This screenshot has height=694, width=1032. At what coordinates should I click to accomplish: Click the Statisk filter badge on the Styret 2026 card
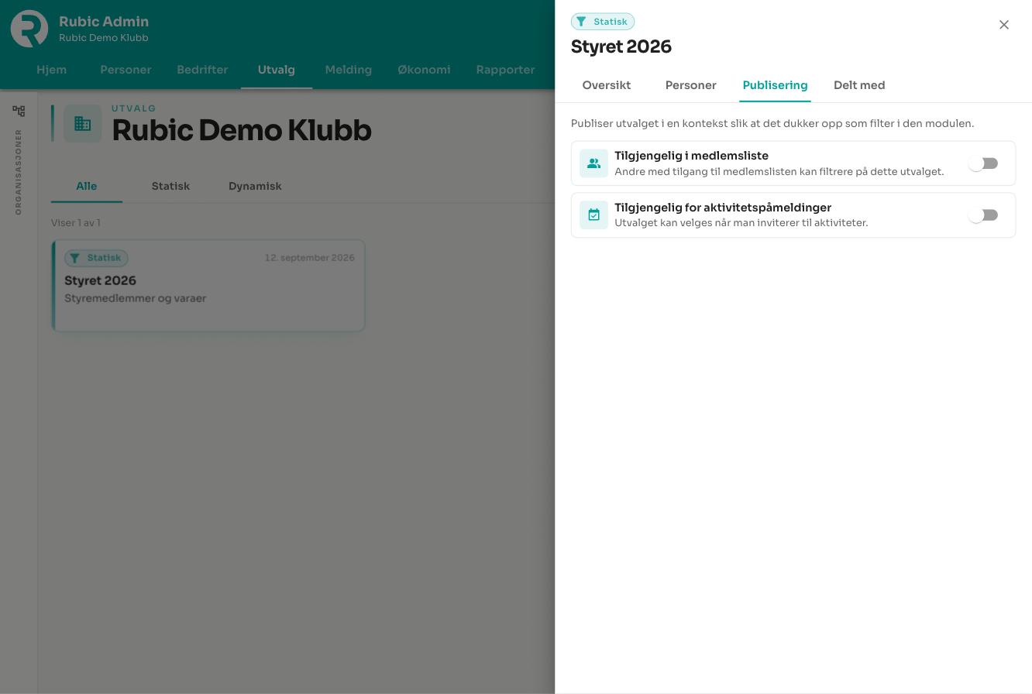(96, 258)
